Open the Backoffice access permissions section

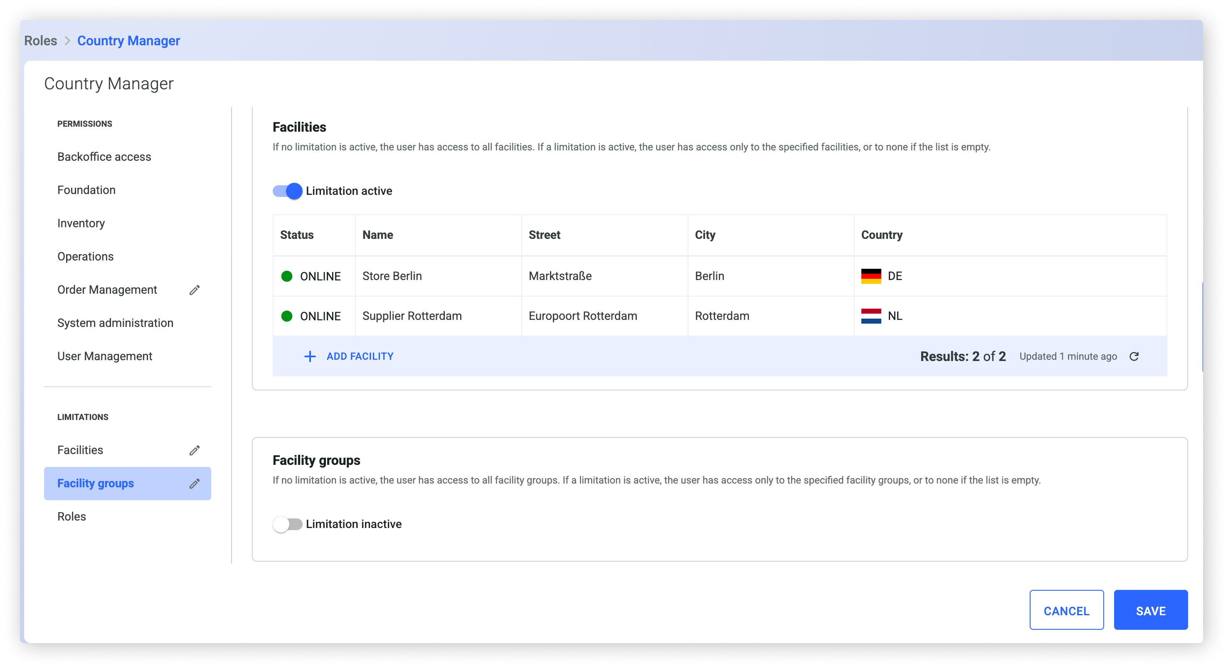104,157
